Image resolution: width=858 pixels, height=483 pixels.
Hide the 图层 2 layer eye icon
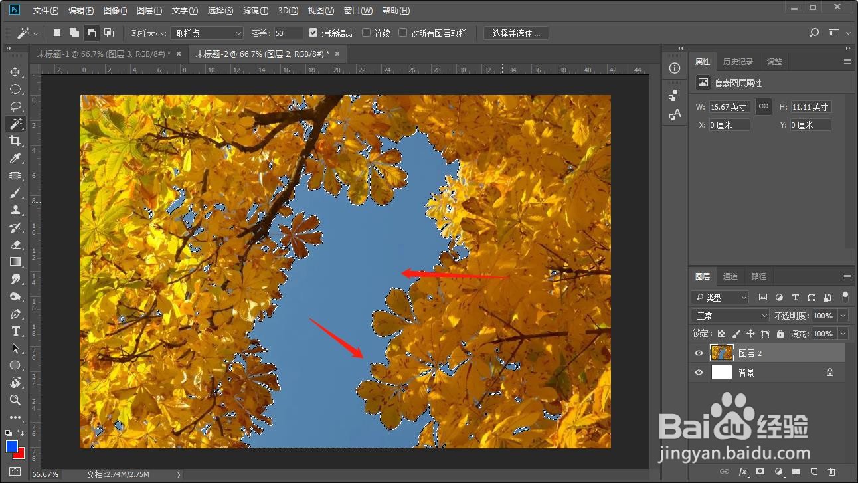tap(699, 353)
